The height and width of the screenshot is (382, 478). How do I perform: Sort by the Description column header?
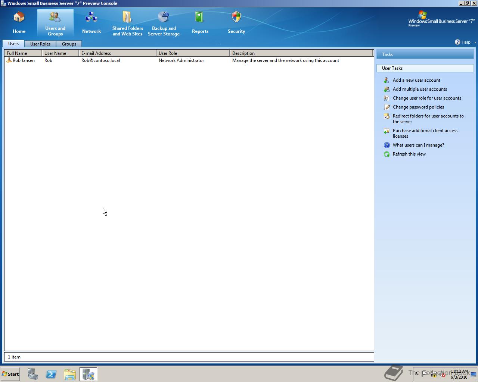(x=301, y=53)
